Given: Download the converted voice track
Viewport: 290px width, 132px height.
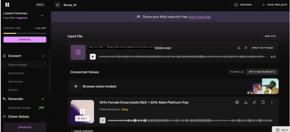Looking at the screenshot, I should click(x=246, y=102).
